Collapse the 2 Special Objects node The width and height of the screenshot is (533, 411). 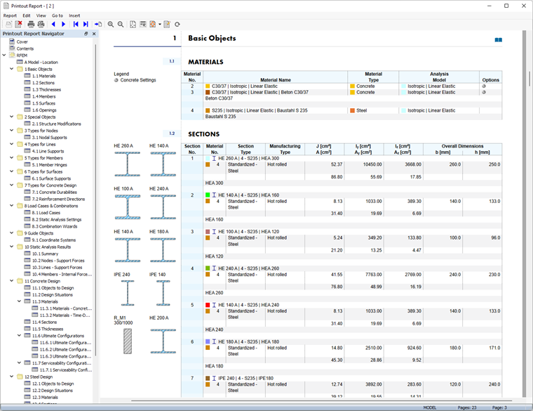click(x=11, y=117)
